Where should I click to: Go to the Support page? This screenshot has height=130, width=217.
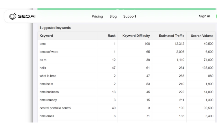tap(130, 16)
